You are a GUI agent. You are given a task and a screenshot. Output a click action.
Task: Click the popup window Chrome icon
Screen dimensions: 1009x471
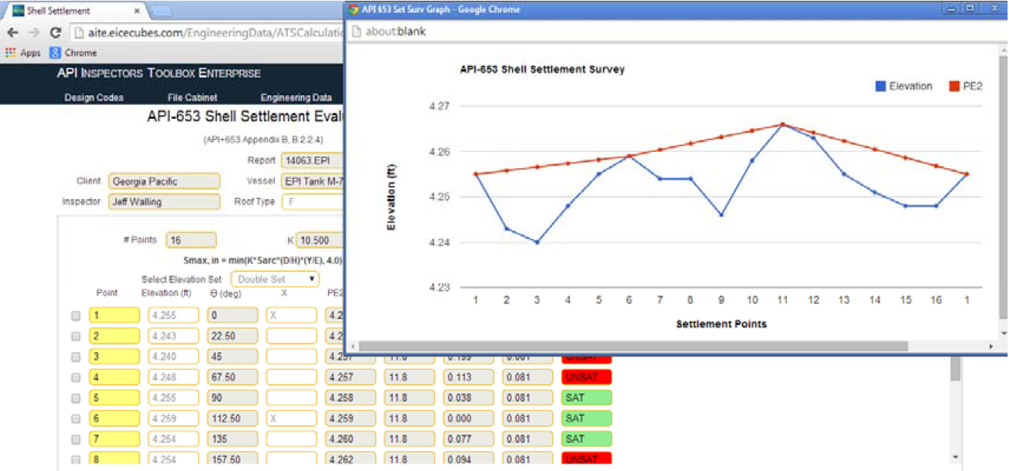[352, 9]
